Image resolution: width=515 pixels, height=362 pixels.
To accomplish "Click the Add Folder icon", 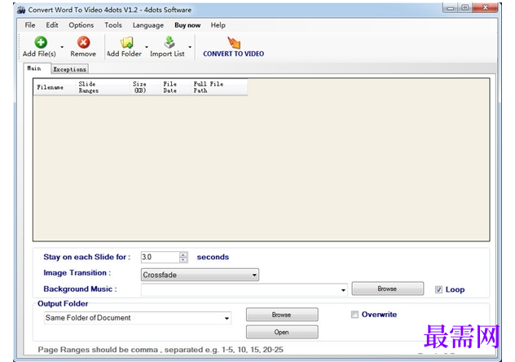I will [126, 42].
